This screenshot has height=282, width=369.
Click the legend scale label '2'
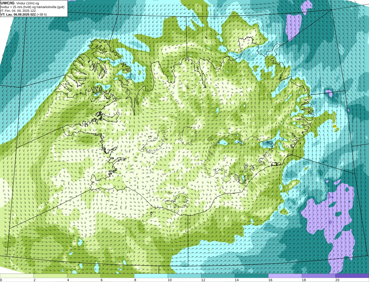coord(34,280)
